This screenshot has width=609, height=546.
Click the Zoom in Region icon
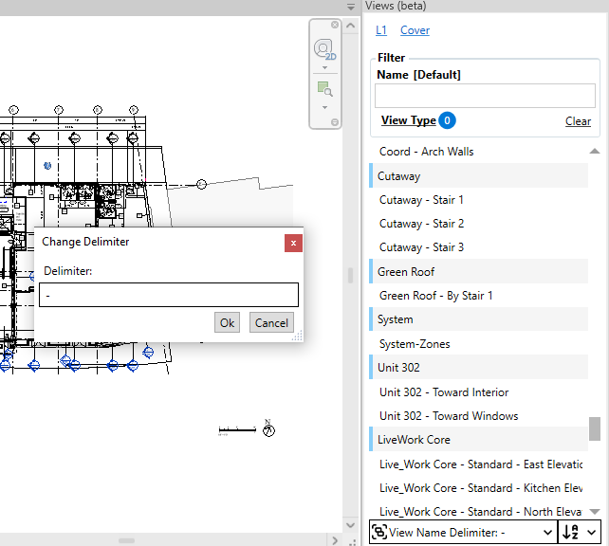(x=324, y=89)
